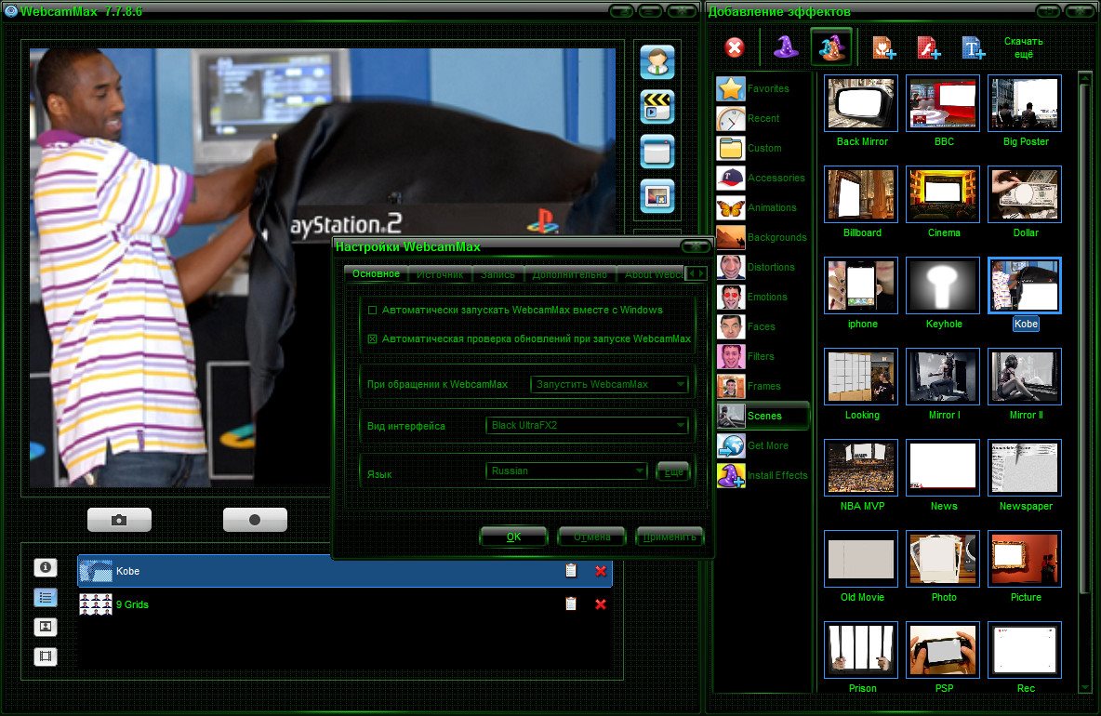Click the screen capture source icon

pyautogui.click(x=657, y=152)
